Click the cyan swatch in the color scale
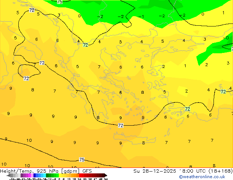The height and width of the screenshot is (180, 233). [44, 175]
